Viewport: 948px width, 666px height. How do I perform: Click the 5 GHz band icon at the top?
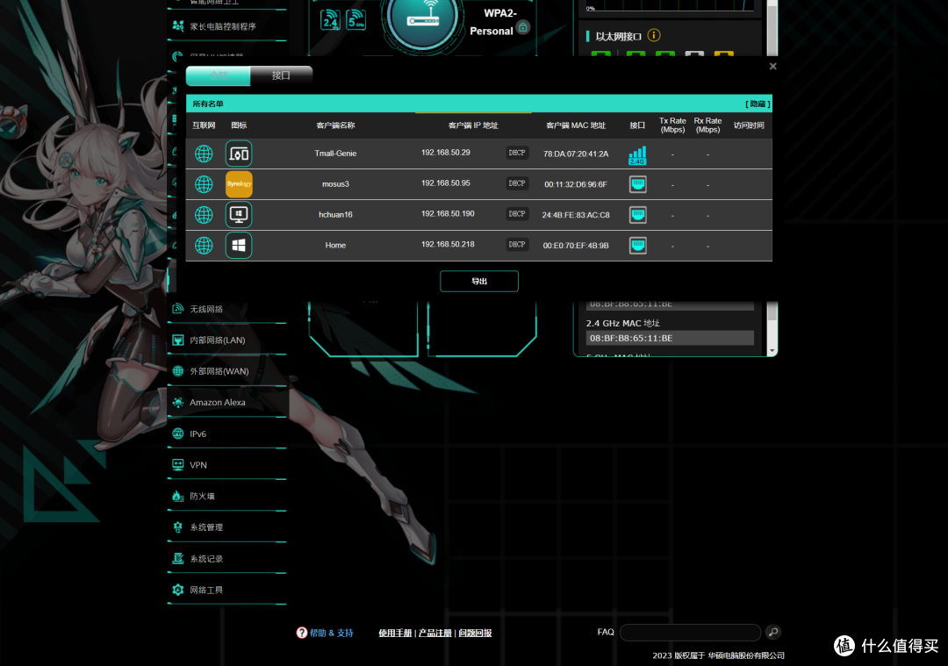[356, 19]
